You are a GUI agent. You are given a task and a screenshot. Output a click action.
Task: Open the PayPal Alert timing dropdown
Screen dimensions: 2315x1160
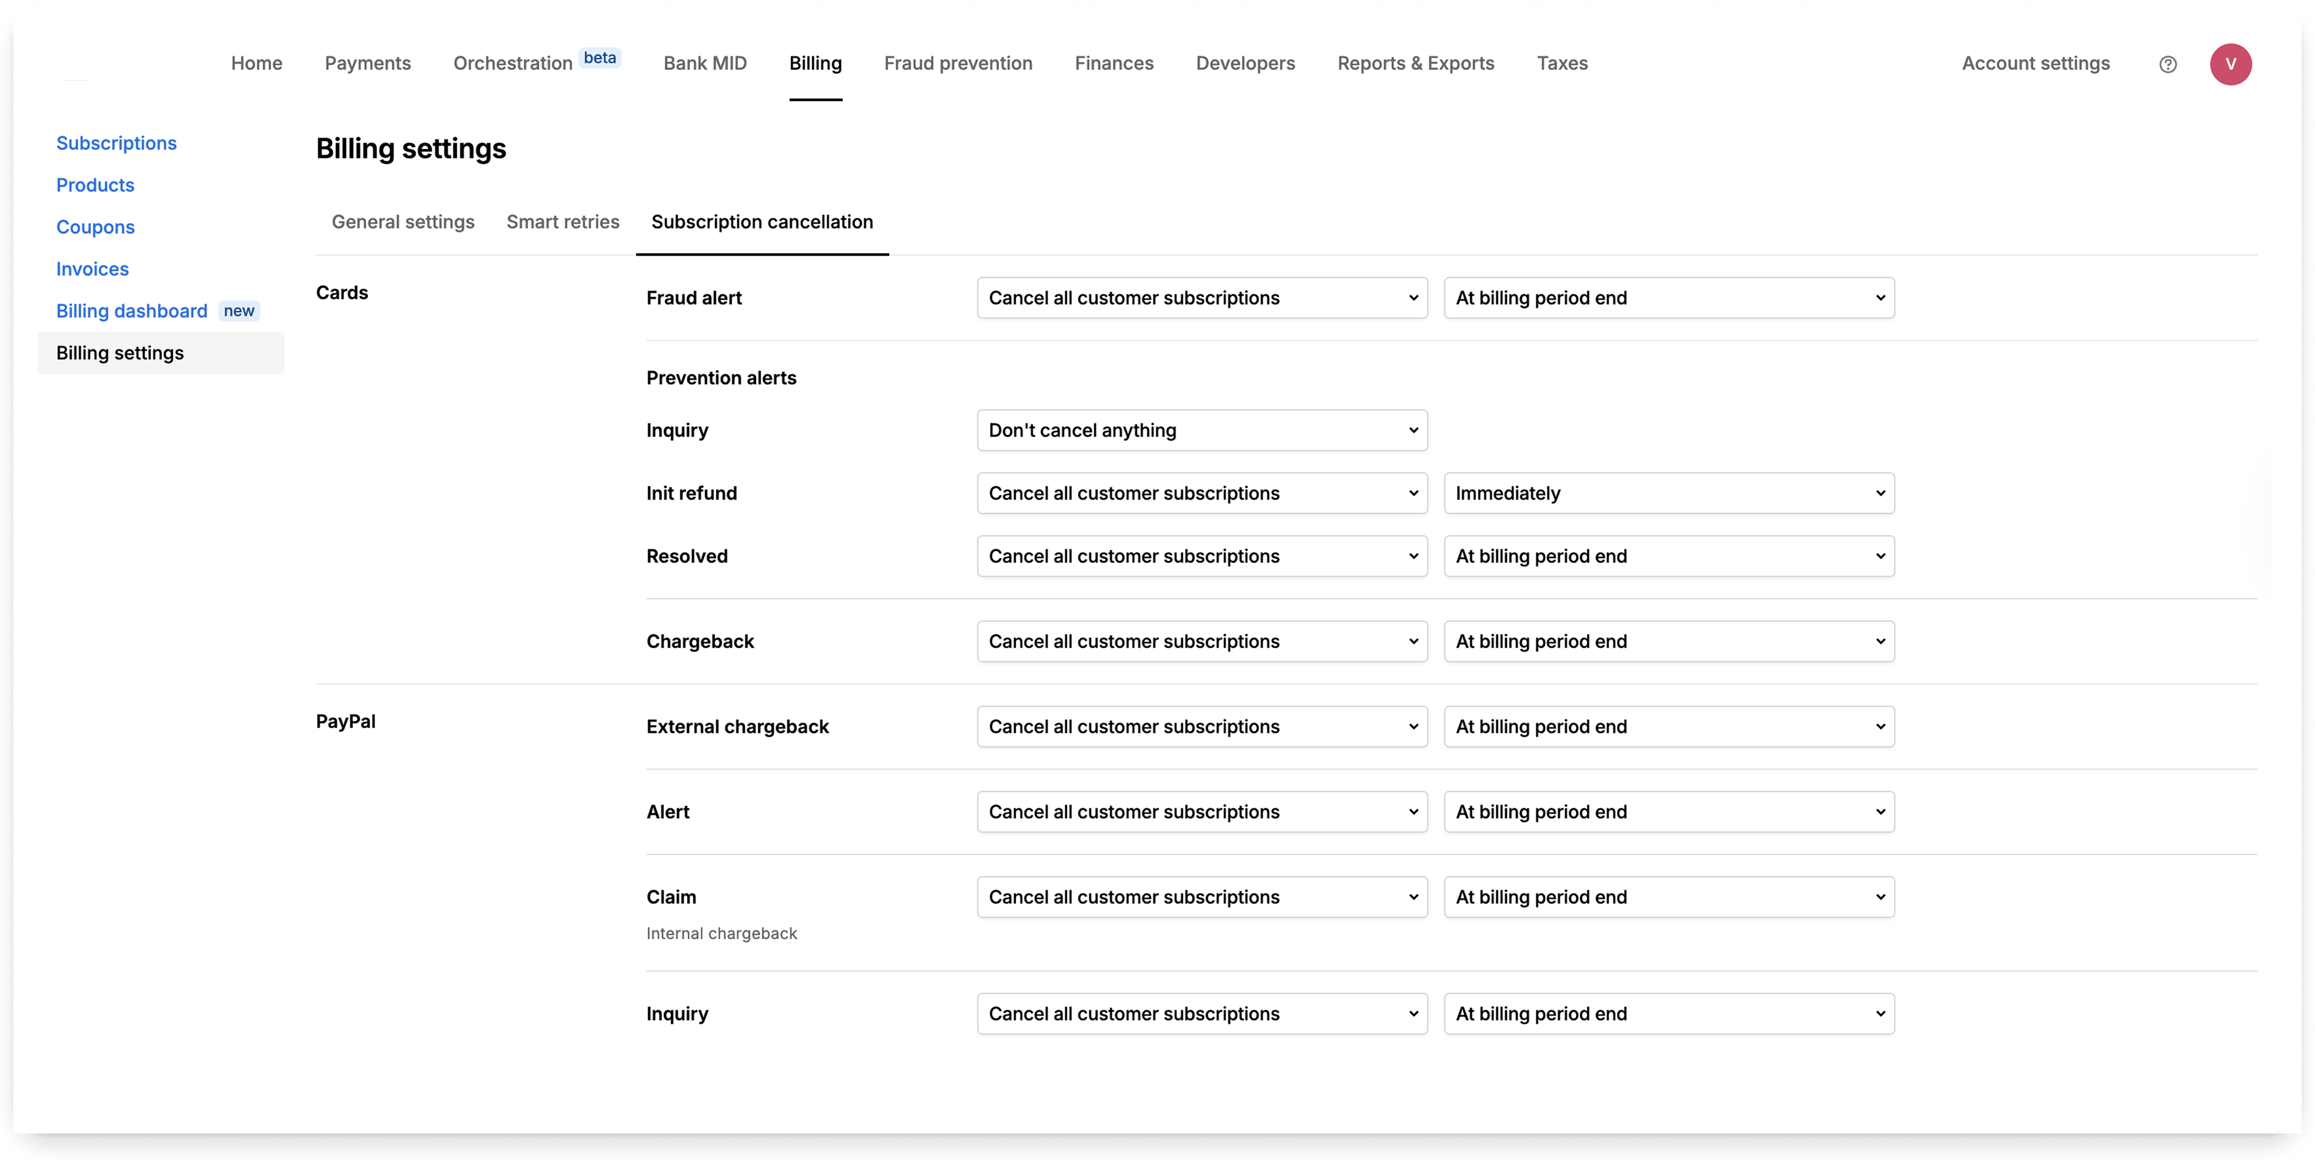point(1669,810)
